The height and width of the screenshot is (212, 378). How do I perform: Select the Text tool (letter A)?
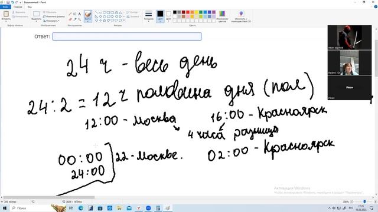[79, 14]
